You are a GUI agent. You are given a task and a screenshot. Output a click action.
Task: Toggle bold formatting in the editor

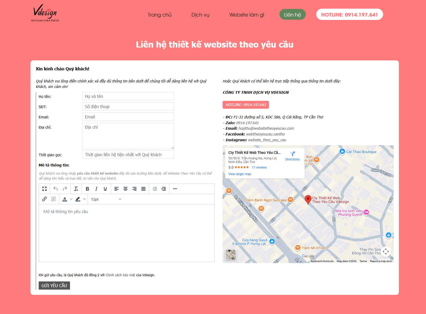pos(87,189)
